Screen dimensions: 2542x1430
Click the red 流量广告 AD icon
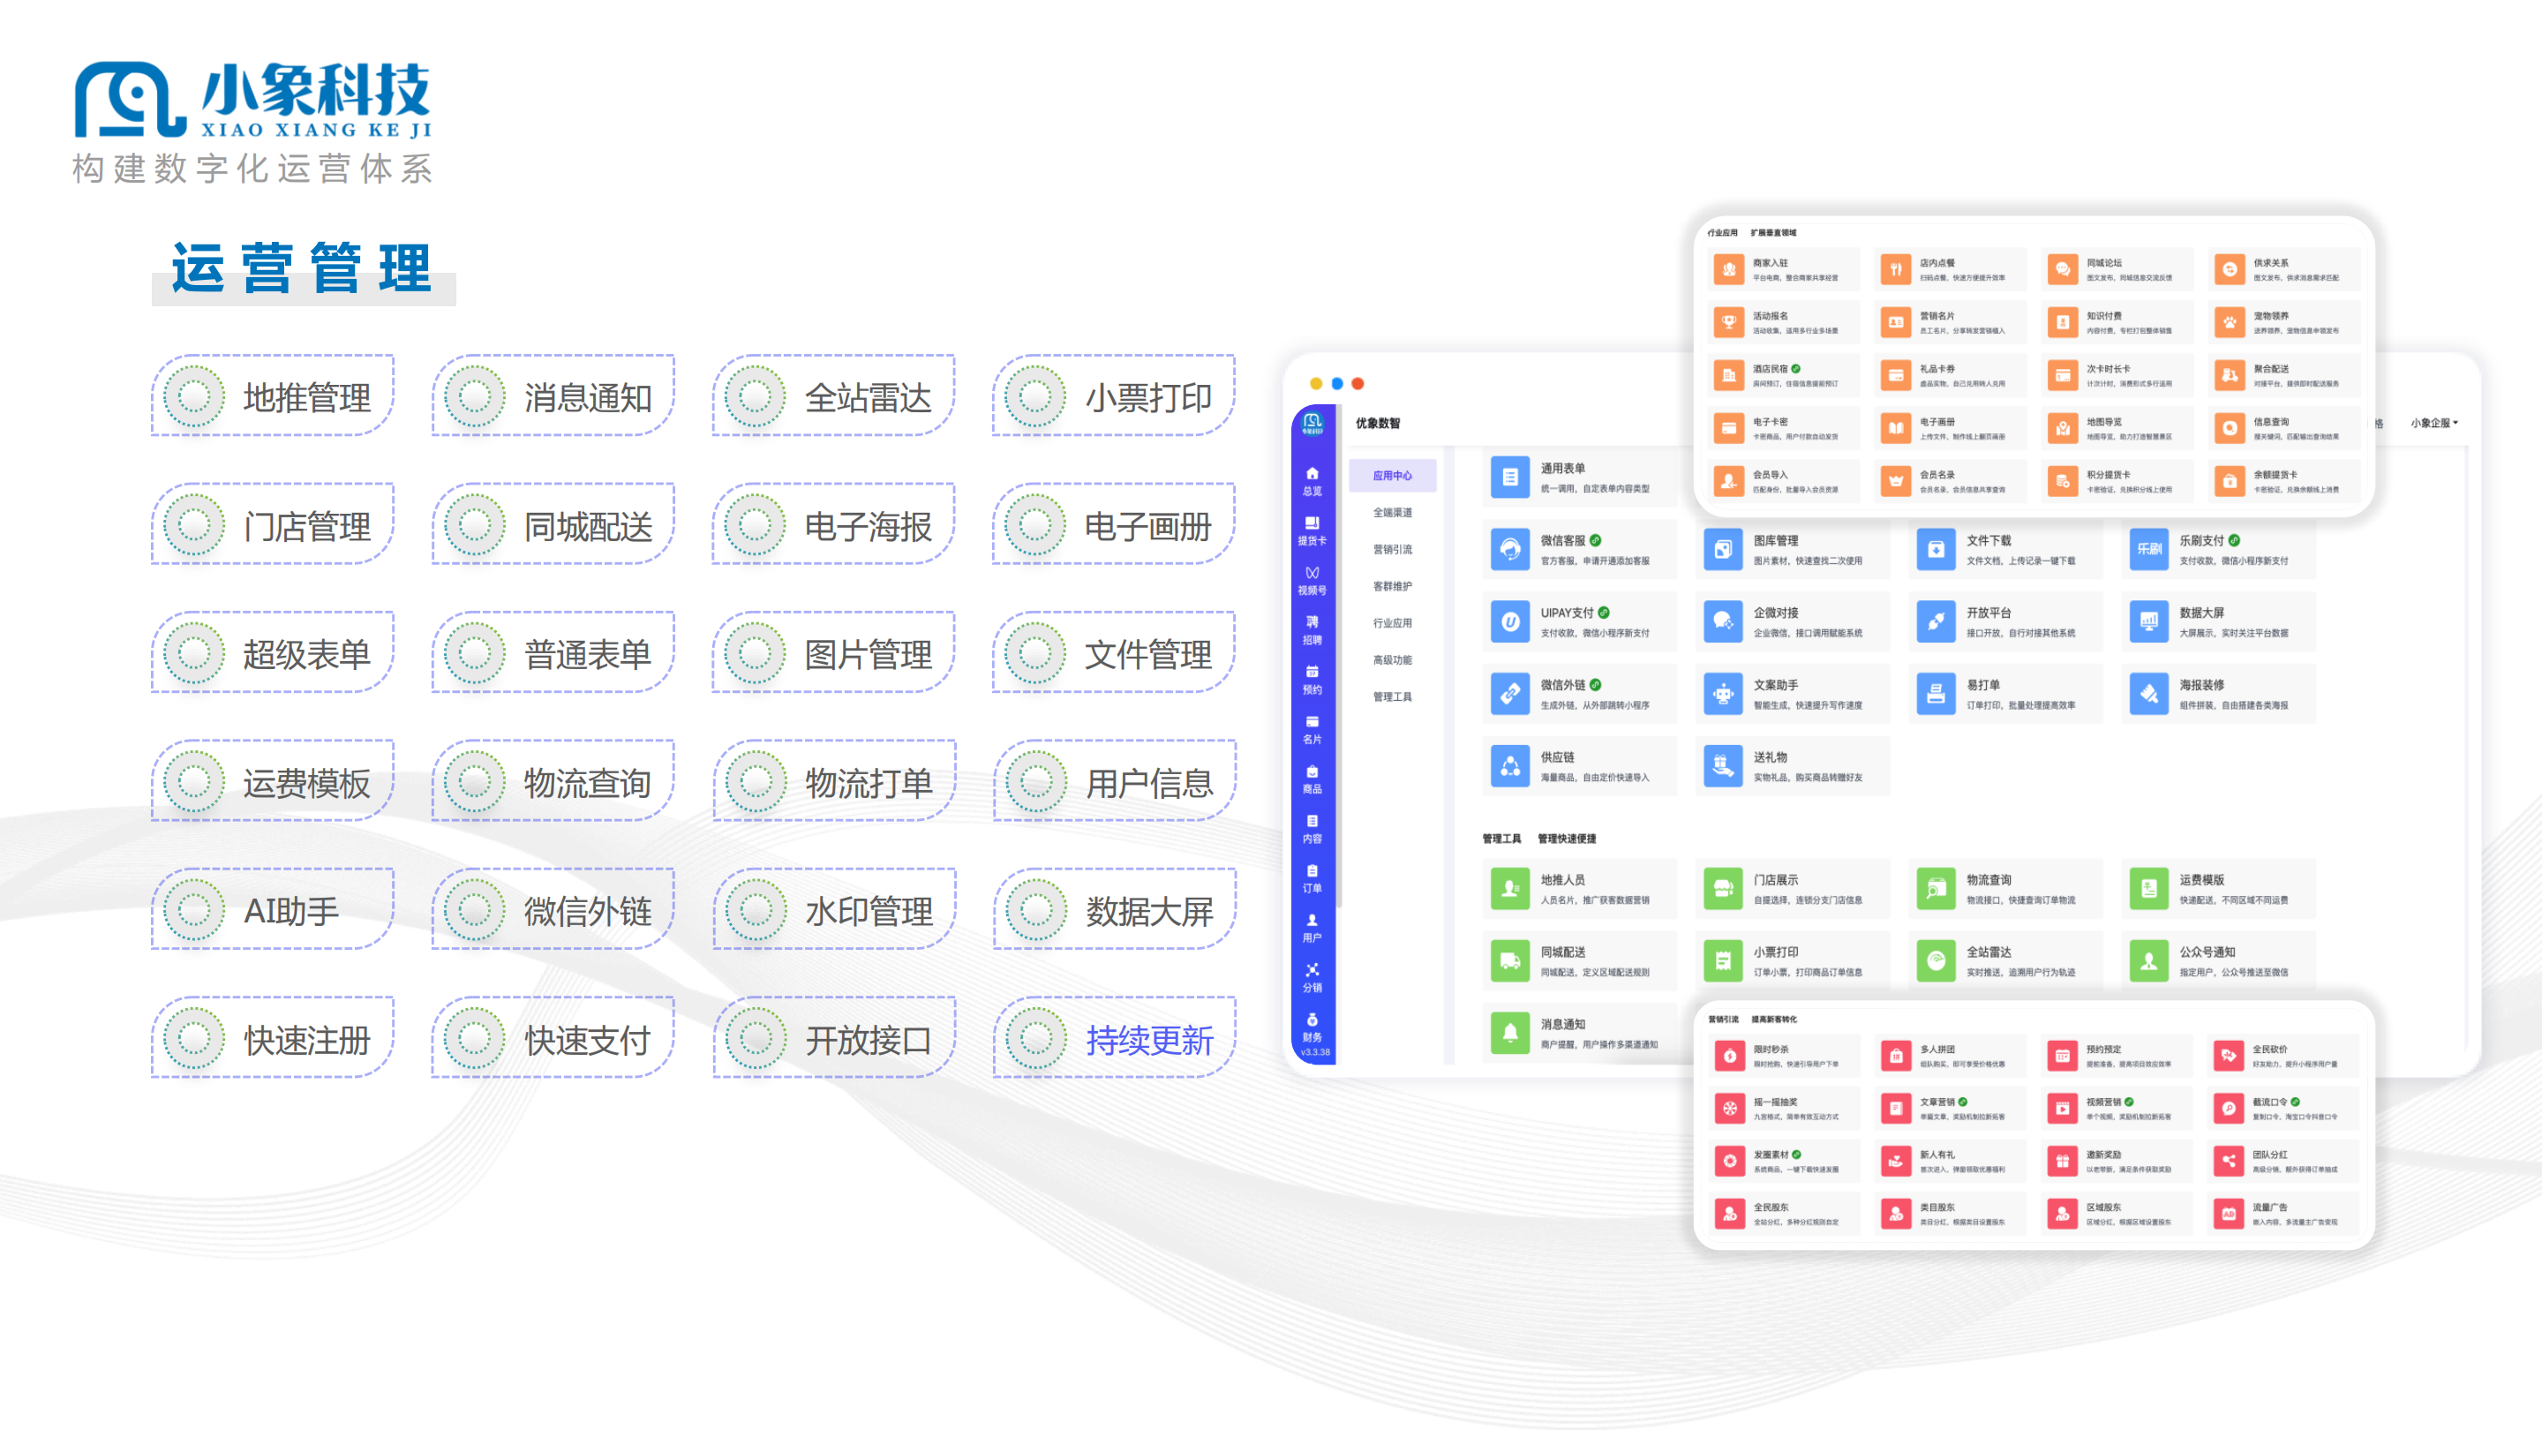click(x=2228, y=1214)
